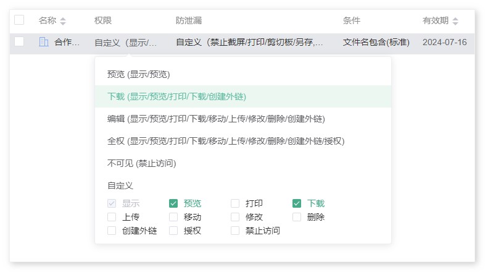The image size is (485, 272).
Task: Click the building icon in the 合作 row
Action: click(43, 42)
